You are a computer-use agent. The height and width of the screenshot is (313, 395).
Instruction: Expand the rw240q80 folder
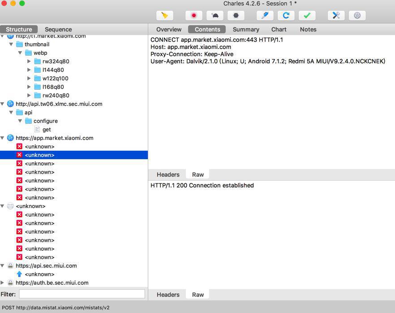pos(29,96)
